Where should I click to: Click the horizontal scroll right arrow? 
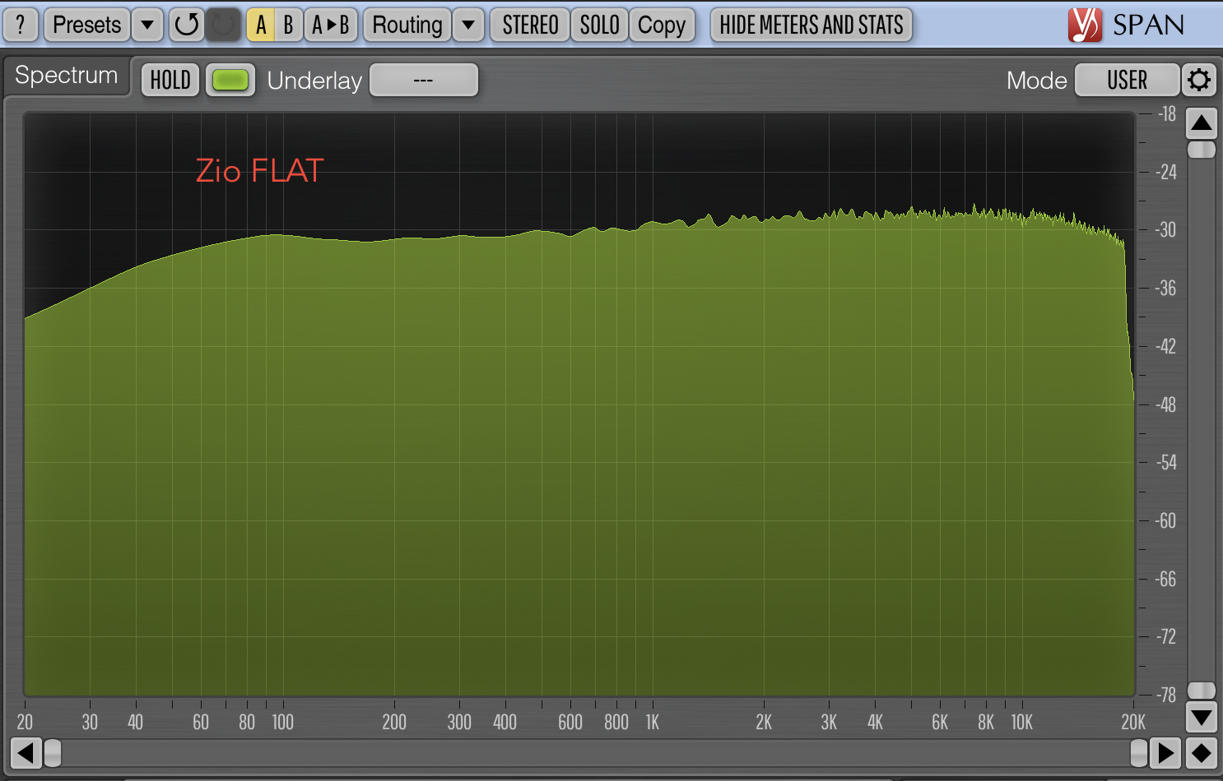[1165, 752]
